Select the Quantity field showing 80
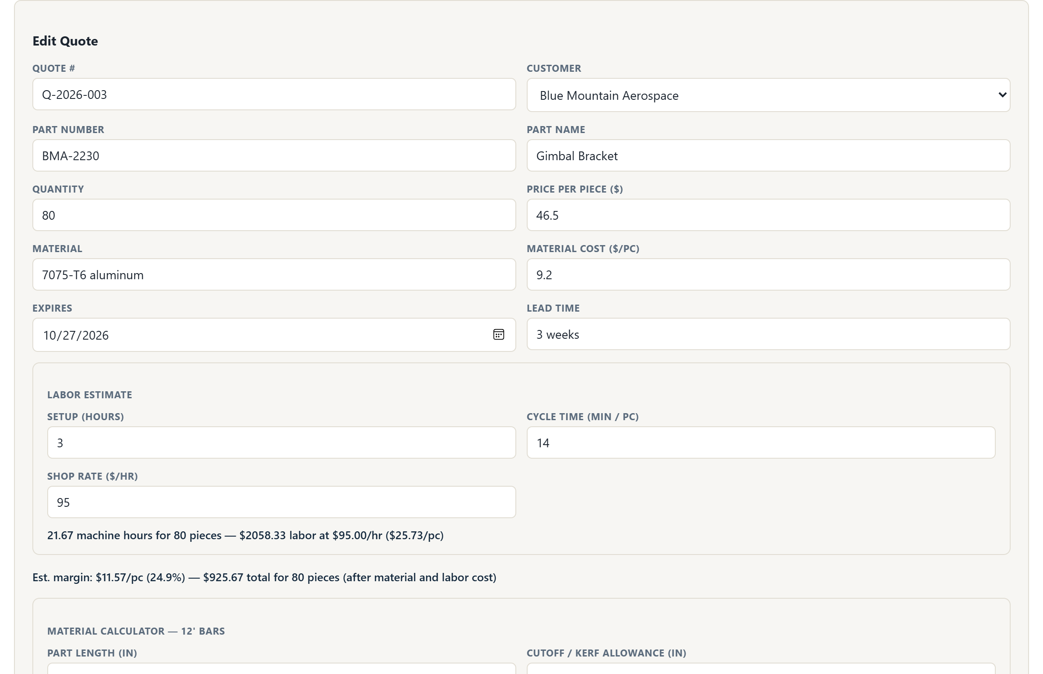Image resolution: width=1043 pixels, height=674 pixels. click(x=274, y=215)
